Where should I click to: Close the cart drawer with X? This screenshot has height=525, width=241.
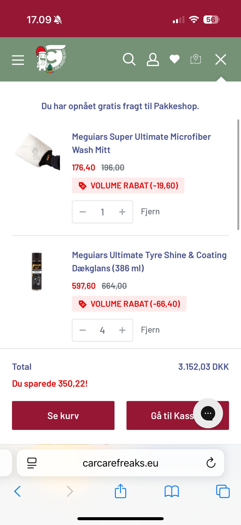click(x=221, y=60)
